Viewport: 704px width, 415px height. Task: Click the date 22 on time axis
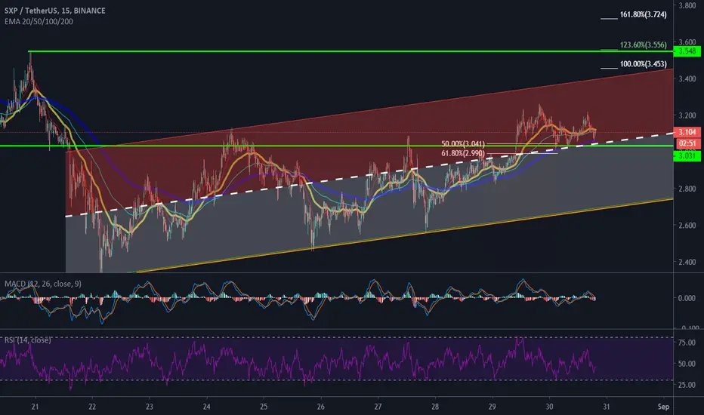click(x=92, y=407)
